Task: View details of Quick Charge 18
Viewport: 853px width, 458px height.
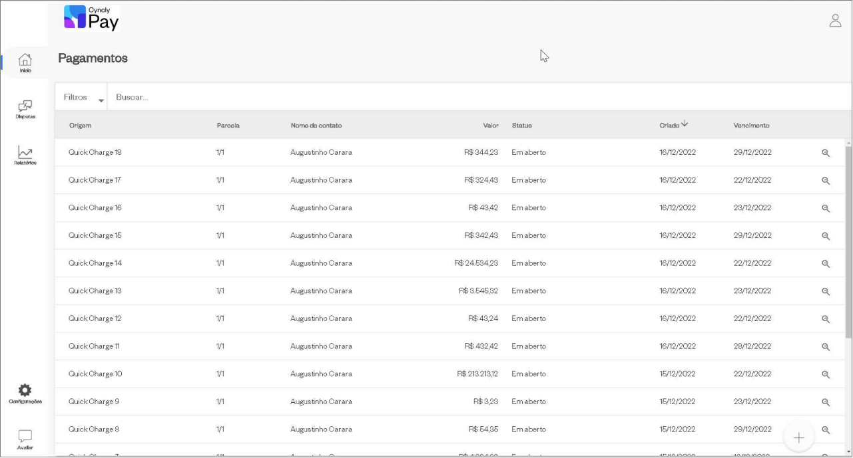Action: pos(825,153)
